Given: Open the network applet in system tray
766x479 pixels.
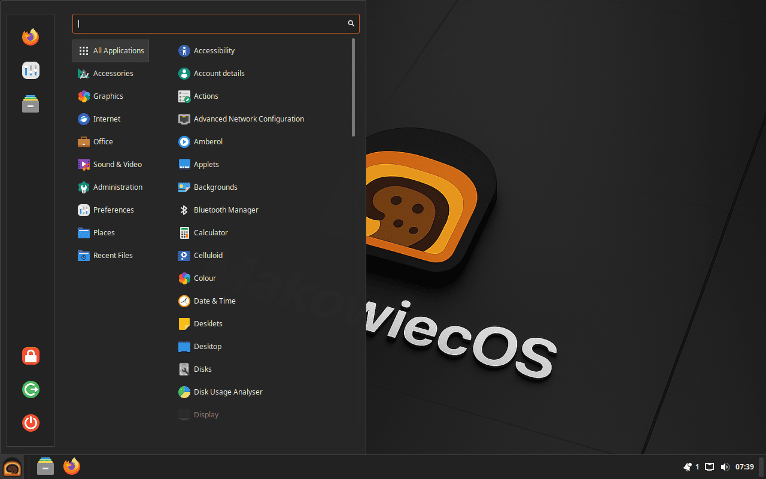Looking at the screenshot, I should tap(709, 467).
